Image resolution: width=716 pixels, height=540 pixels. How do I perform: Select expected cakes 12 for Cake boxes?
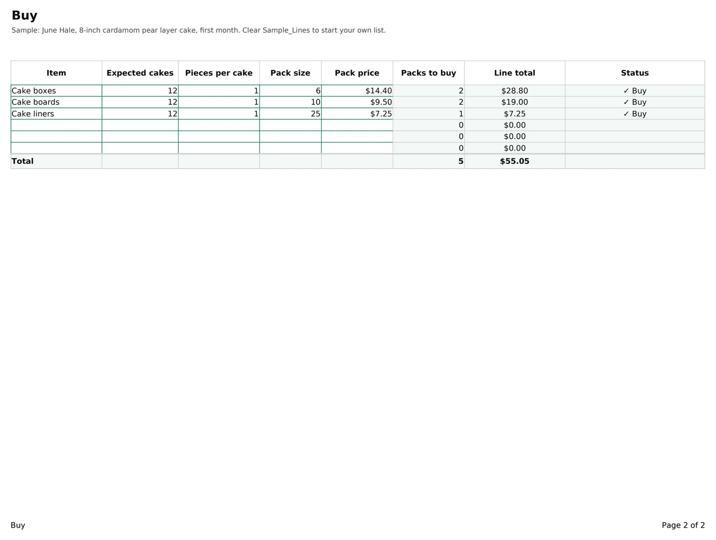[x=140, y=91]
